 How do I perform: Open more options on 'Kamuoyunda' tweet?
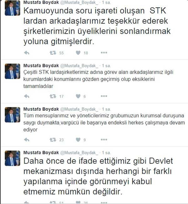104,53
